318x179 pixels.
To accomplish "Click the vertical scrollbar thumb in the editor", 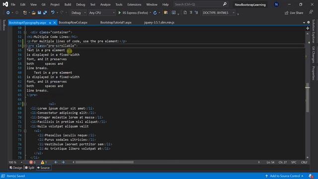I will click(308, 97).
